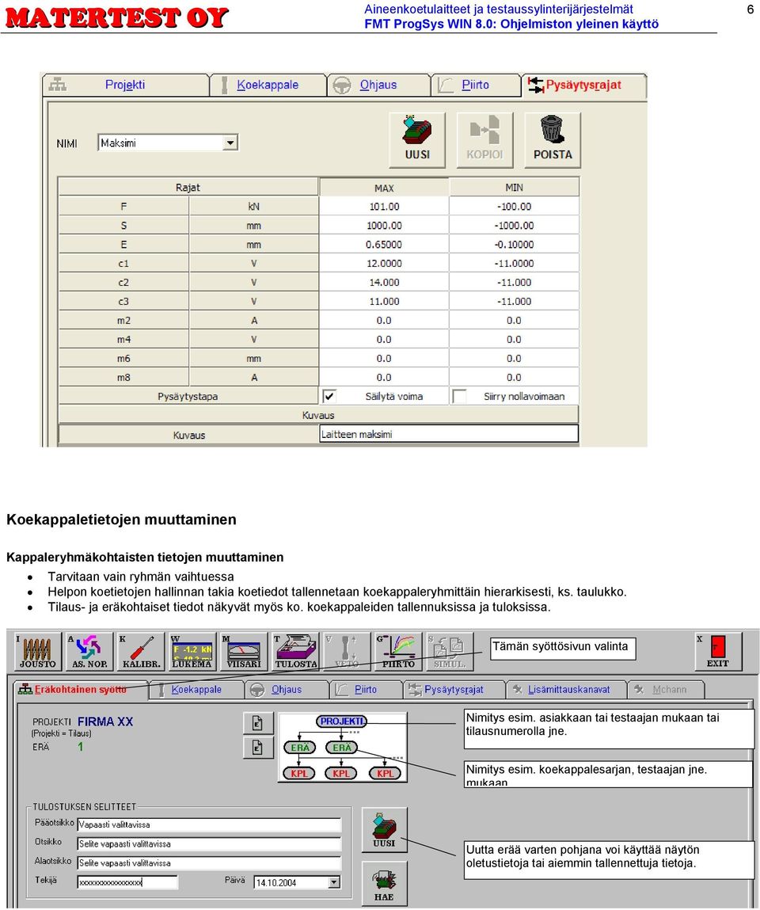Click the HAE forklift icon

pyautogui.click(x=384, y=883)
